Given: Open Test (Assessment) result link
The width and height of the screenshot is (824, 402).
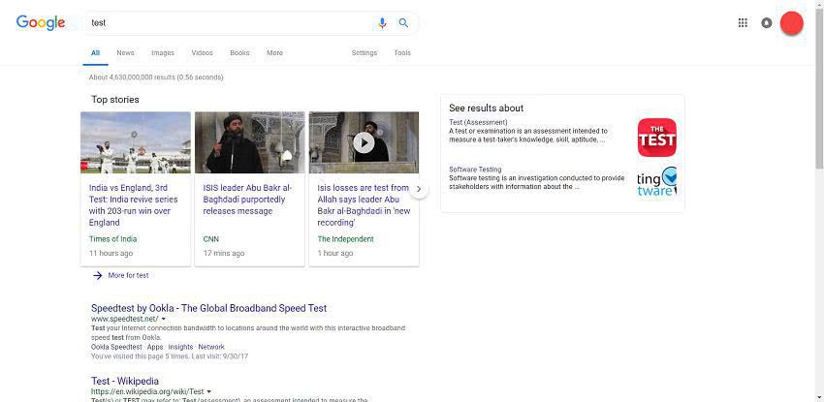Looking at the screenshot, I should (x=478, y=122).
